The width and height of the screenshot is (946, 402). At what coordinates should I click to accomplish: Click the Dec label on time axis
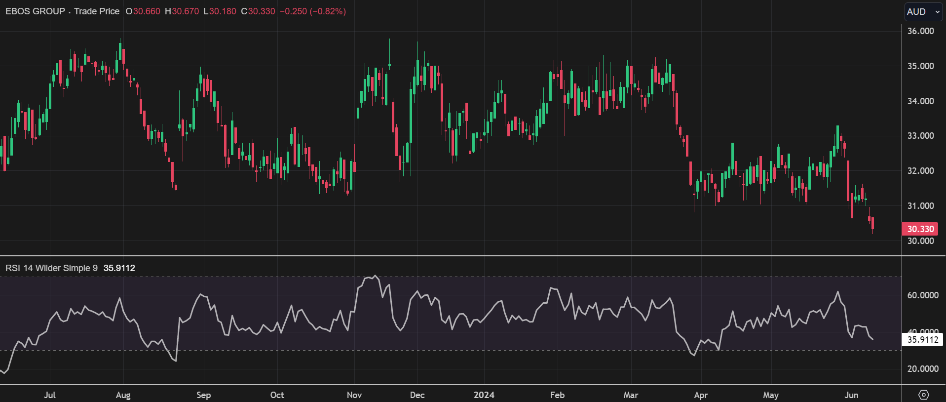417,395
